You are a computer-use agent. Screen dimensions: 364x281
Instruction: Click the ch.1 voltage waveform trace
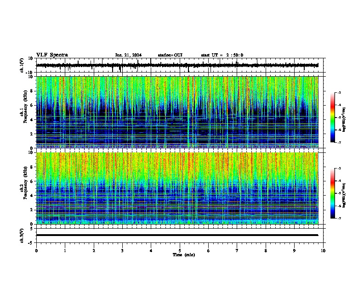click(x=177, y=65)
